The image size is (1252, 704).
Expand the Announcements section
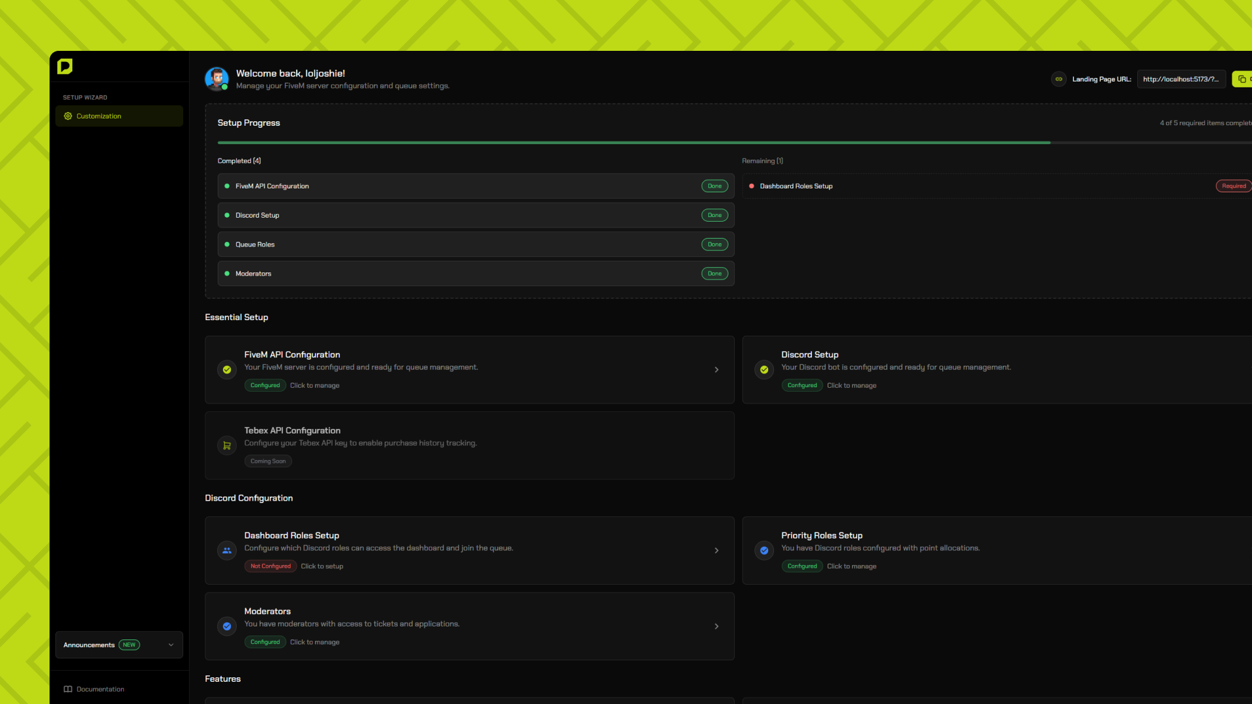[171, 645]
